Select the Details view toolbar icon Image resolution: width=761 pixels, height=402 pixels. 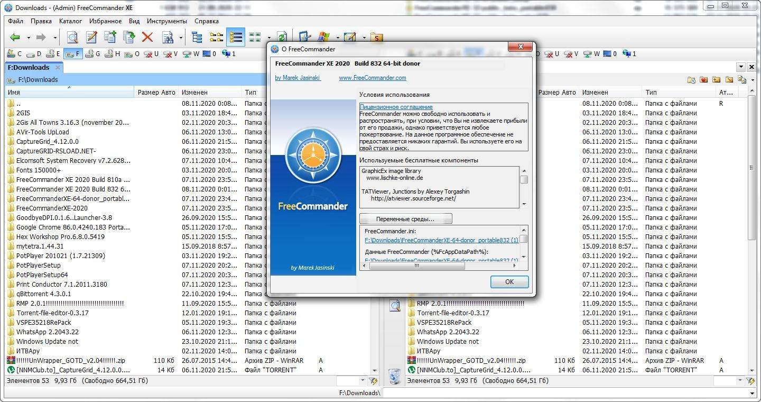coord(236,38)
